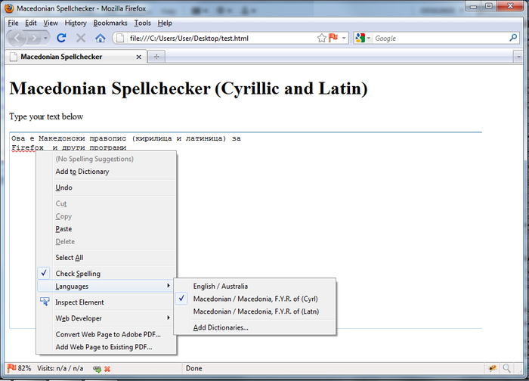Image resolution: width=529 pixels, height=381 pixels.
Task: Open the list all tabs dropdown
Action: click(518, 57)
